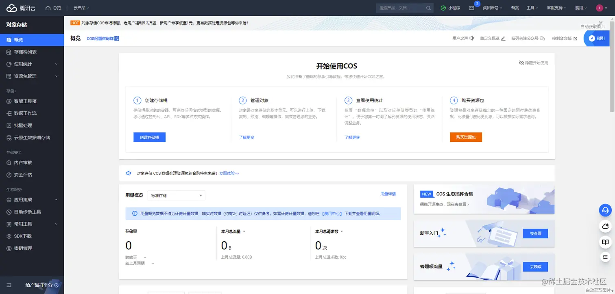
Task: Click the Tencent Cloud logo
Action: coord(21,8)
